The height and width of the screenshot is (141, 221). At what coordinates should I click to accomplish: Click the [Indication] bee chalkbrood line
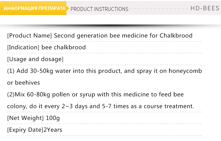46,47
